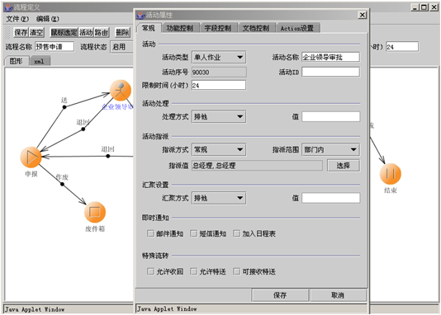Open the 文件 menu
This screenshot has width=441, height=315.
(x=17, y=19)
